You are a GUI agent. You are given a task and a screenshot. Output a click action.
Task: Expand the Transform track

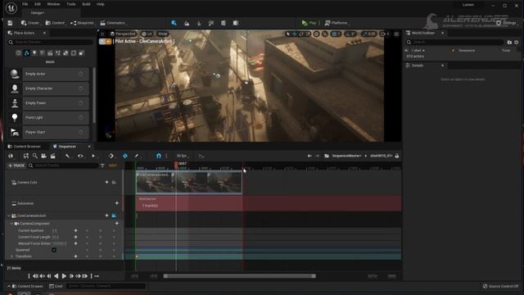pyautogui.click(x=11, y=256)
